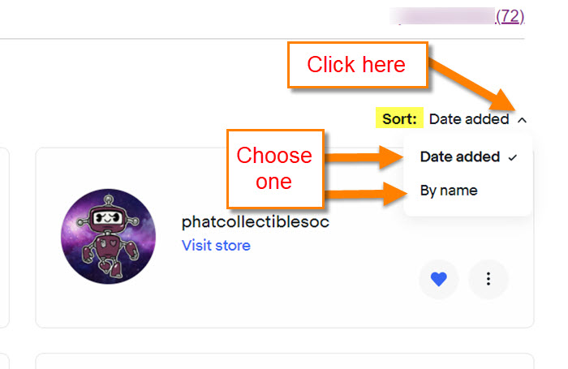Open the three-dot more options menu
This screenshot has width=568, height=369.
(x=488, y=279)
